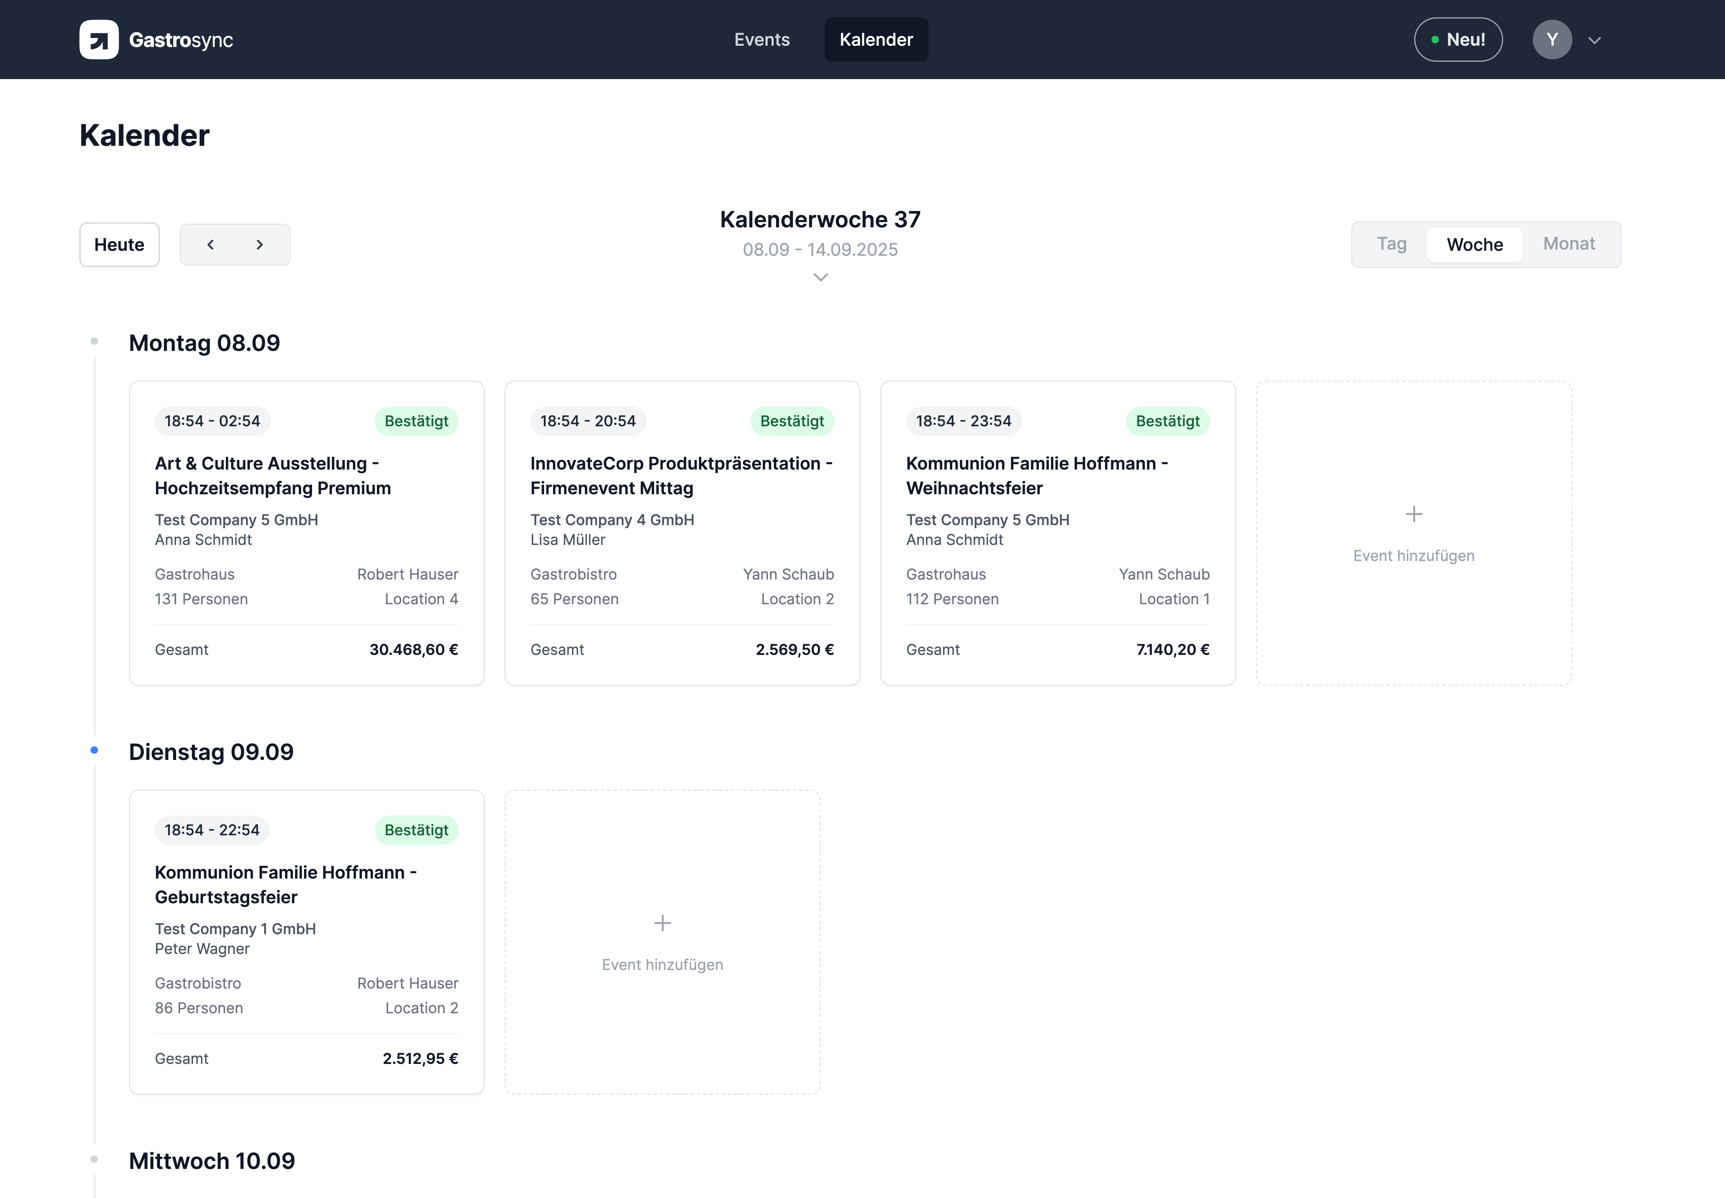Switch calendar view to Monat
Viewport: 1725px width, 1198px height.
click(x=1569, y=244)
